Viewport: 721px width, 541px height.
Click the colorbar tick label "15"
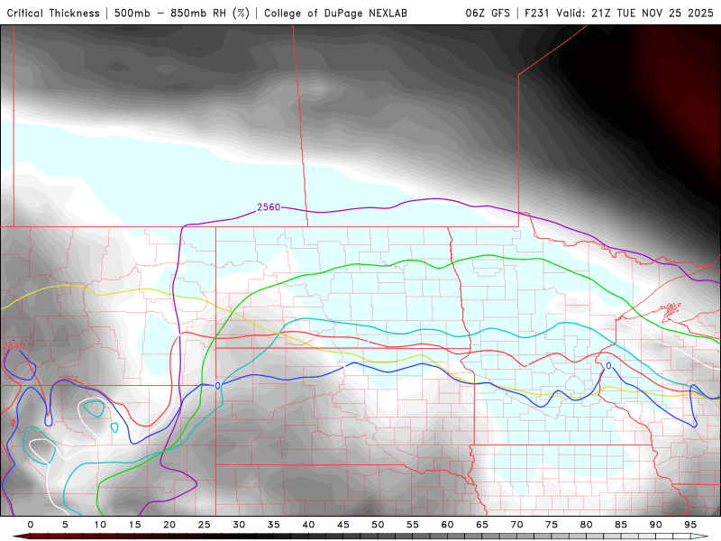[x=134, y=525]
